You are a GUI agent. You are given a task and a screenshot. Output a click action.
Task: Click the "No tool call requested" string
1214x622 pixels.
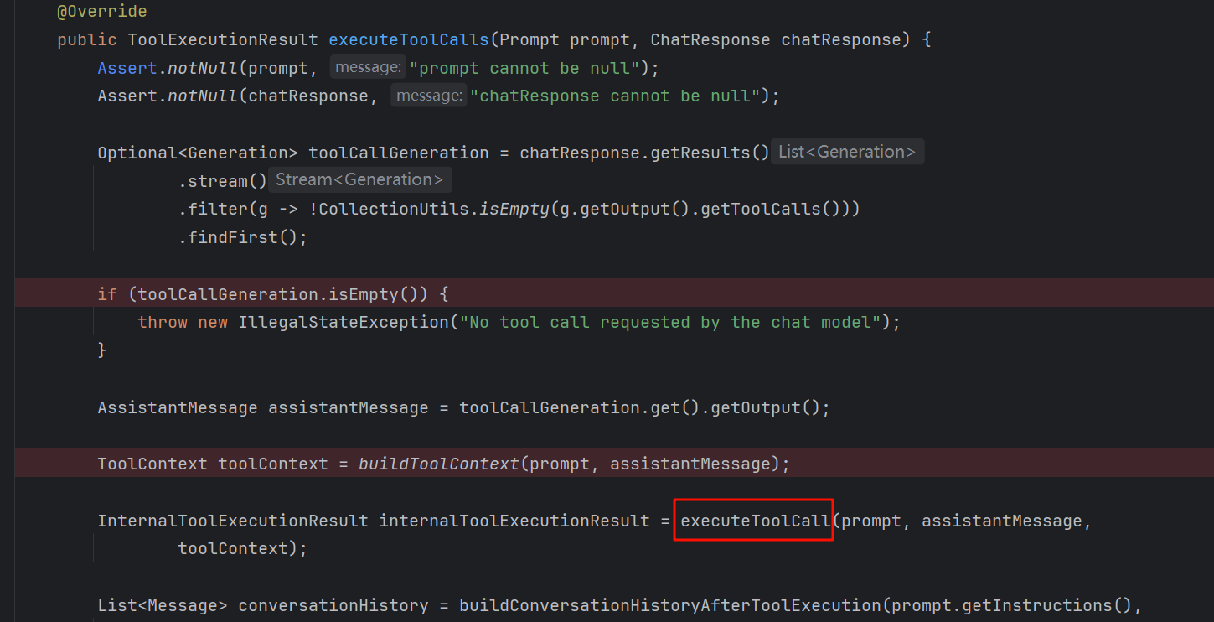[670, 322]
